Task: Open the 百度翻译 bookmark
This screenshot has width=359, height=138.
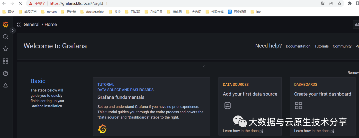Action: (x=237, y=12)
